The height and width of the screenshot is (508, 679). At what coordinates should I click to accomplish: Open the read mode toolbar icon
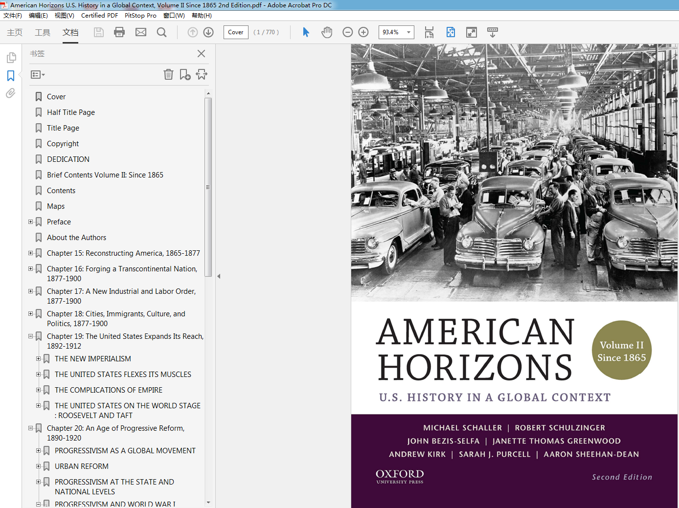pos(493,32)
